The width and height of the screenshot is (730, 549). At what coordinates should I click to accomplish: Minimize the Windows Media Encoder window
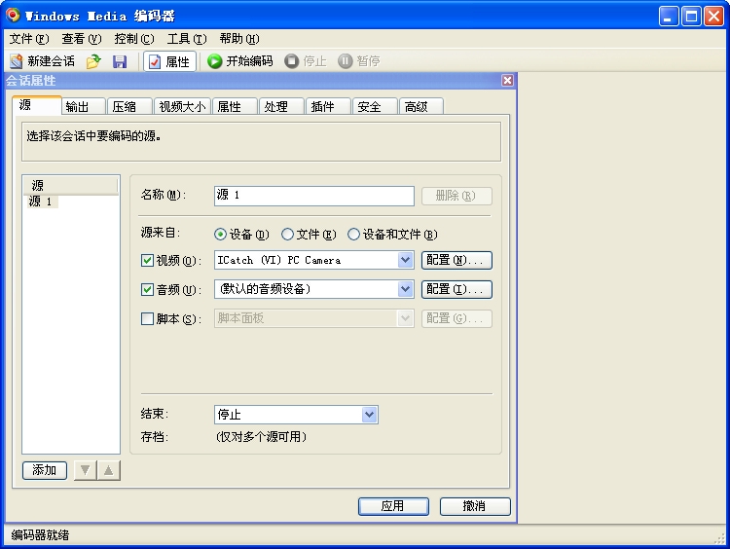click(669, 17)
